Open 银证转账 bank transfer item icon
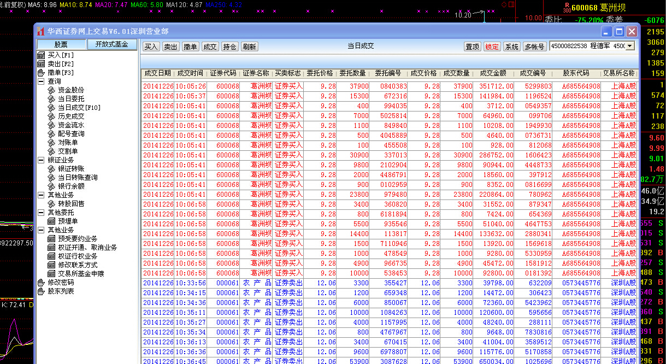The width and height of the screenshot is (666, 364). (x=51, y=169)
